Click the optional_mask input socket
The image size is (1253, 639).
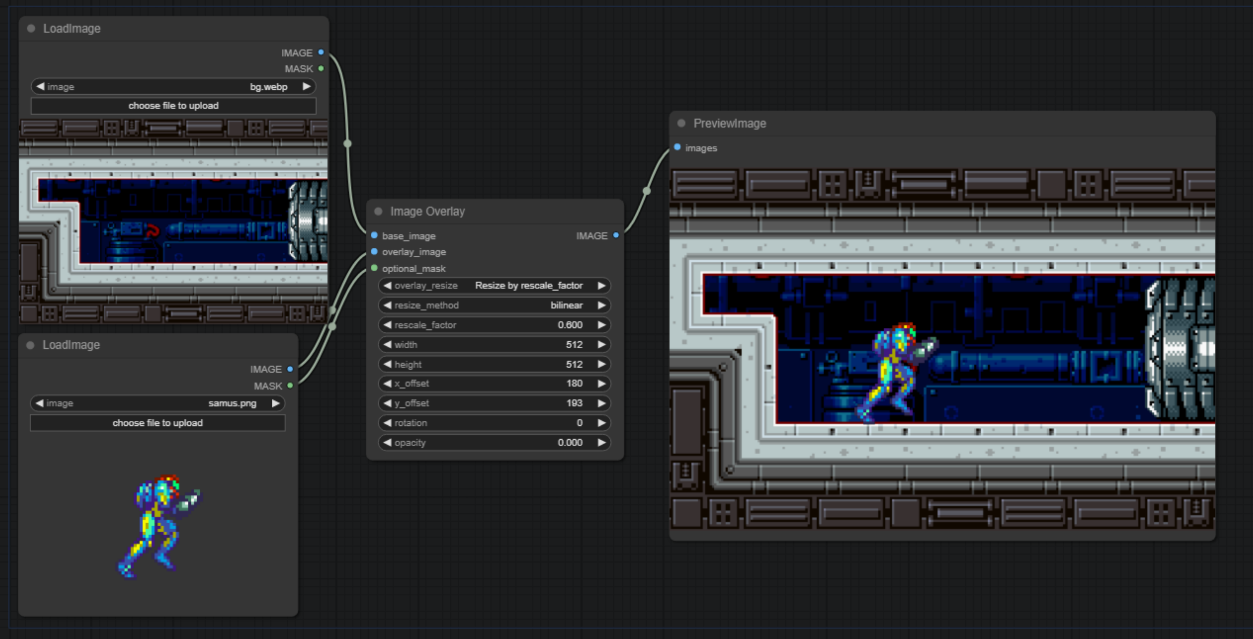point(374,268)
